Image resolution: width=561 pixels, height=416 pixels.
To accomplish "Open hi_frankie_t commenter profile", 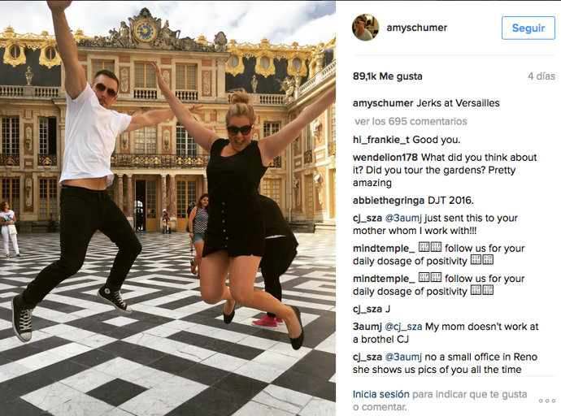I will [x=381, y=140].
